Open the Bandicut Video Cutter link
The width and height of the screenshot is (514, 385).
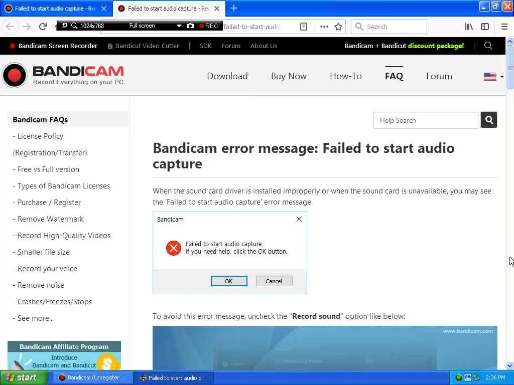coord(144,46)
